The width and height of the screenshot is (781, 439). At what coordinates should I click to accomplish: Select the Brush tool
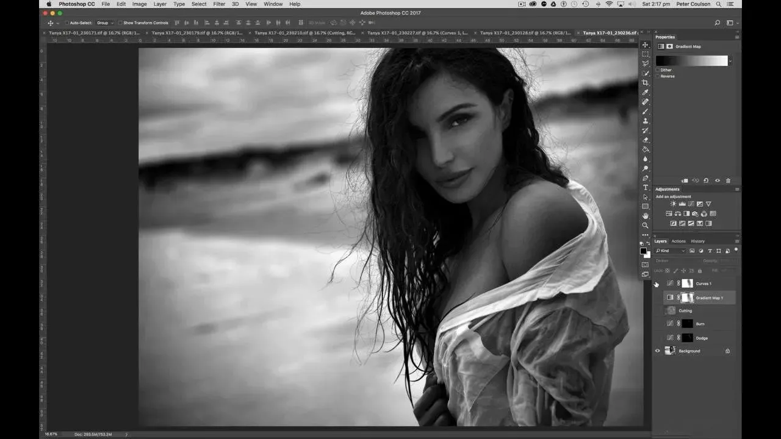coord(646,112)
